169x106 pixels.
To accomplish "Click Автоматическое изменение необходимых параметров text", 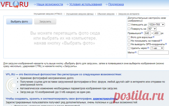I will [69, 88].
